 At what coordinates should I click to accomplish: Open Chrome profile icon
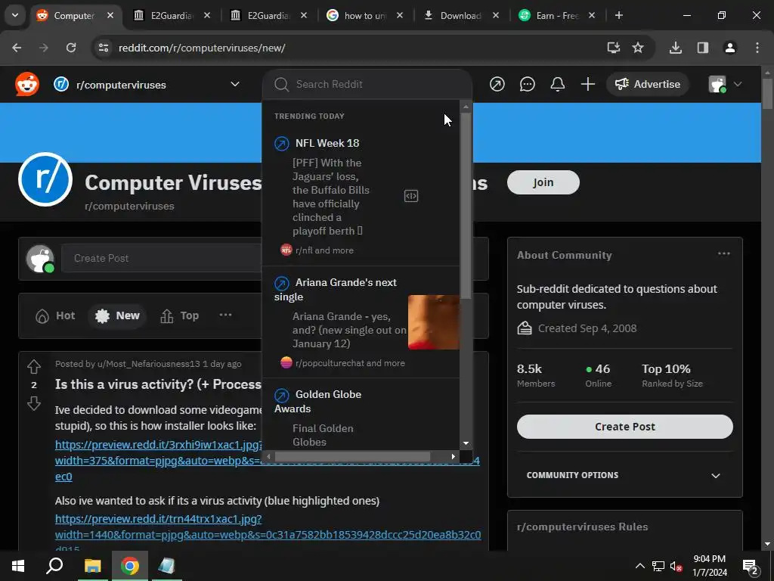[x=729, y=48]
